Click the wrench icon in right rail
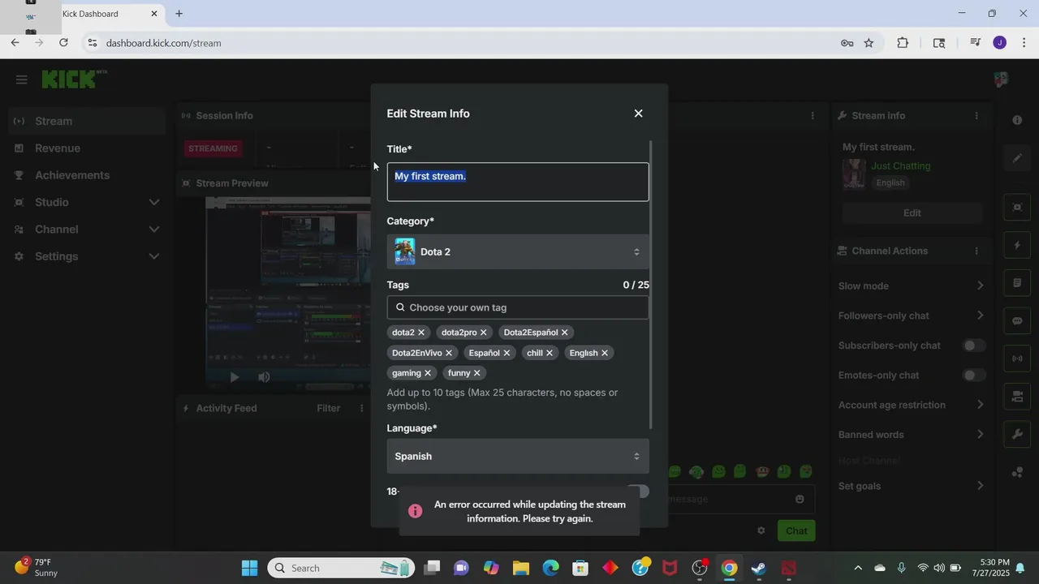1039x584 pixels. click(1017, 434)
